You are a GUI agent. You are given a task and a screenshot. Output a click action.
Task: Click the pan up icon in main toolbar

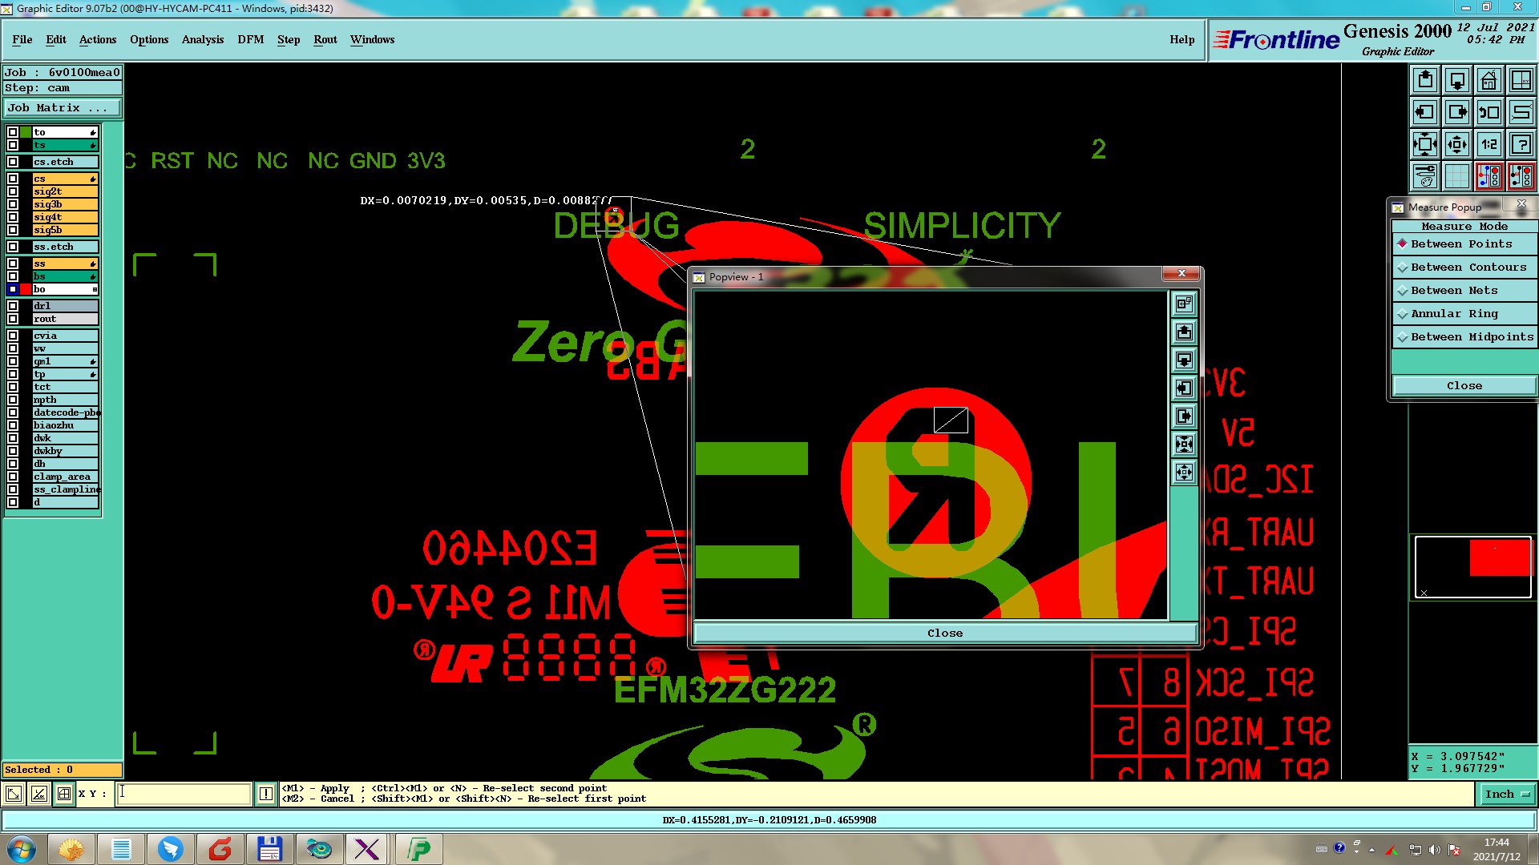pos(1424,80)
